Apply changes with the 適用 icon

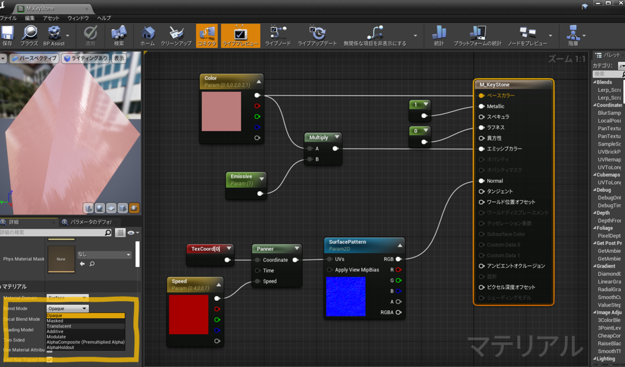91,36
